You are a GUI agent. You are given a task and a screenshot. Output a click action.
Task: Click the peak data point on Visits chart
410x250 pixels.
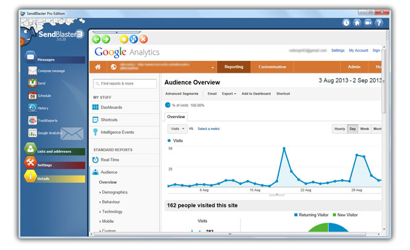[x=284, y=148]
